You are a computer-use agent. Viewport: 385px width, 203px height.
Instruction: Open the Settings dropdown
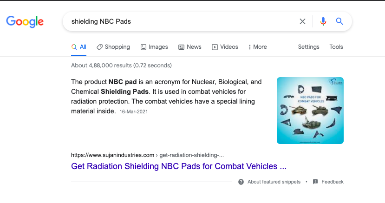[308, 47]
